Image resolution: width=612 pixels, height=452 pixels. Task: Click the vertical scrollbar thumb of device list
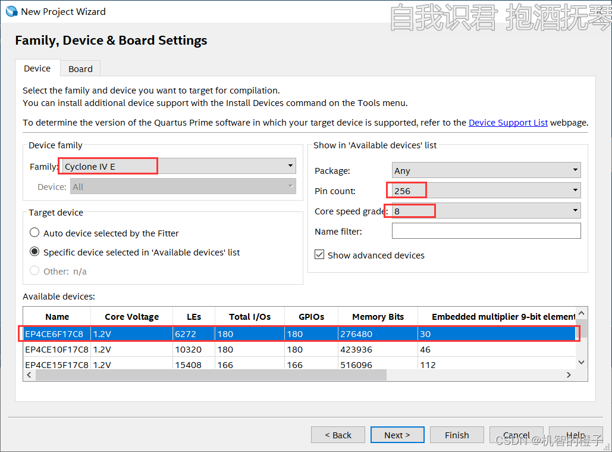pyautogui.click(x=581, y=328)
